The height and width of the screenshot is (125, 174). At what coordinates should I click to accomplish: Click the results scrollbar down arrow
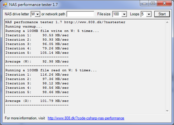coord(167,111)
